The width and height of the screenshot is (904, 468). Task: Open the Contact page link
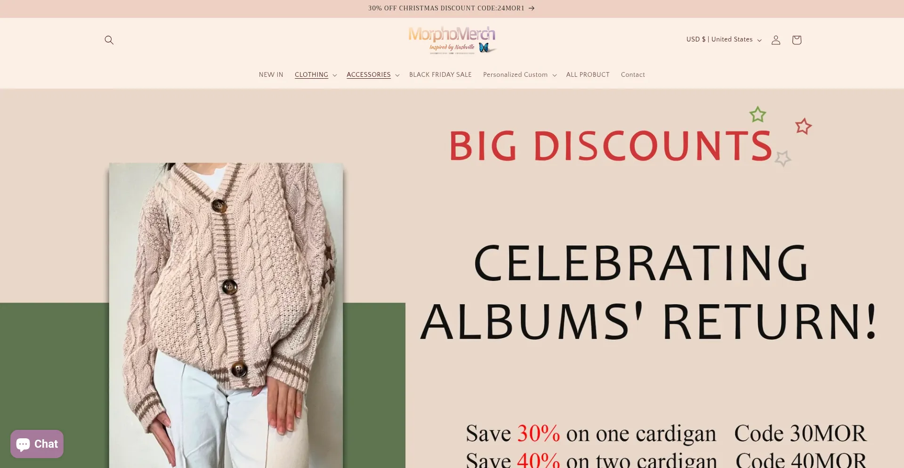click(x=633, y=75)
